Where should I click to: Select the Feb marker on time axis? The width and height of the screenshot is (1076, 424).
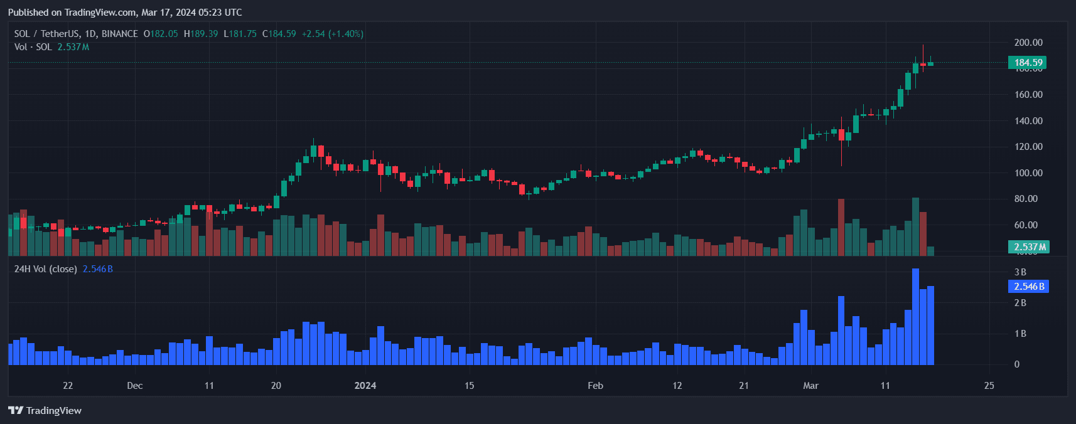point(595,386)
